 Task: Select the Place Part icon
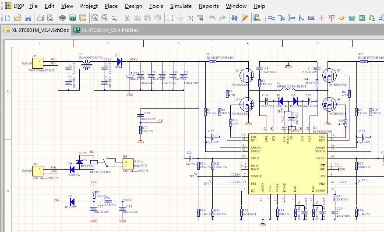pos(342,18)
